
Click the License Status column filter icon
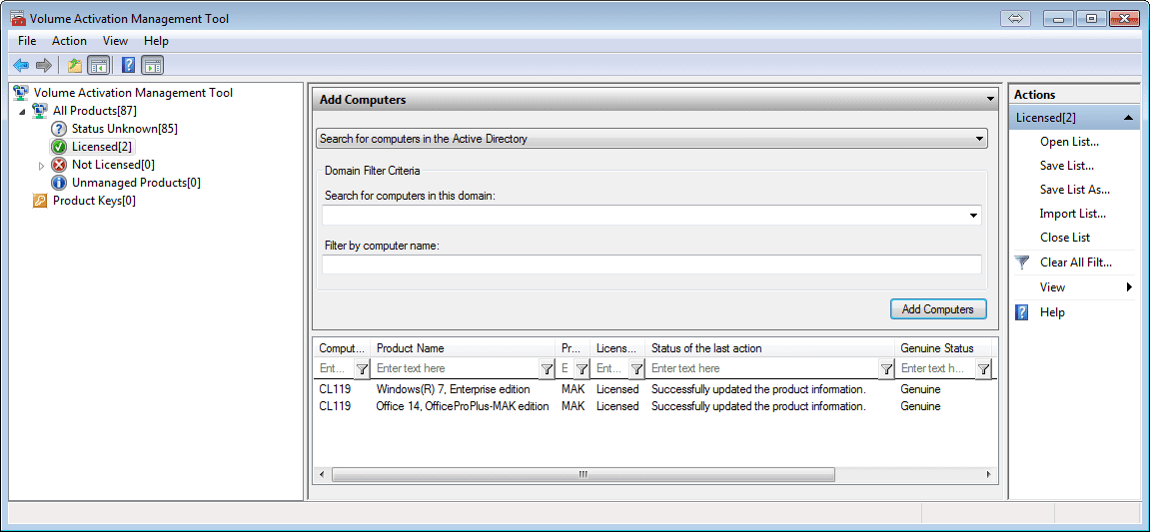636,368
